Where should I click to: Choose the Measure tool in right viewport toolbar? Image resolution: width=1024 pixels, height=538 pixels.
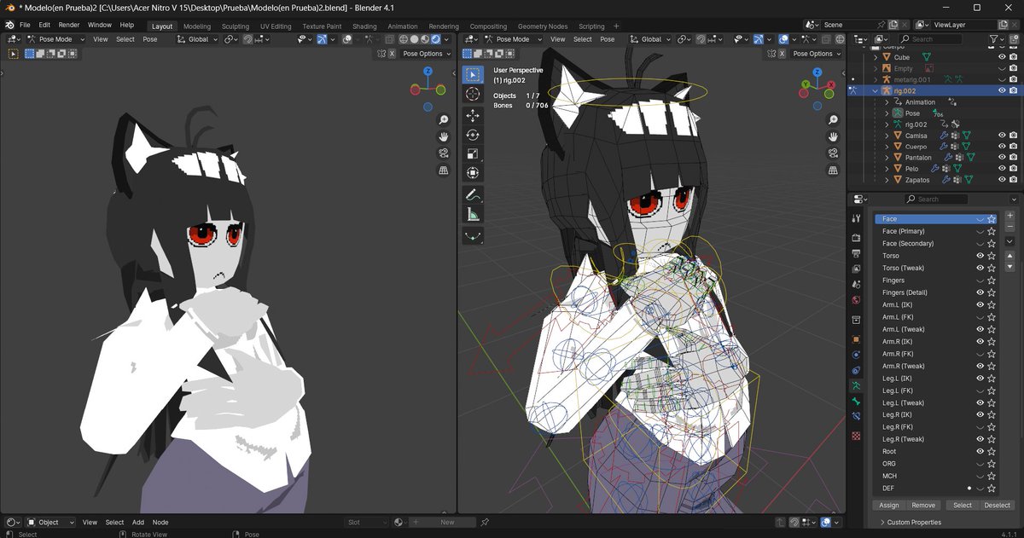coord(474,215)
